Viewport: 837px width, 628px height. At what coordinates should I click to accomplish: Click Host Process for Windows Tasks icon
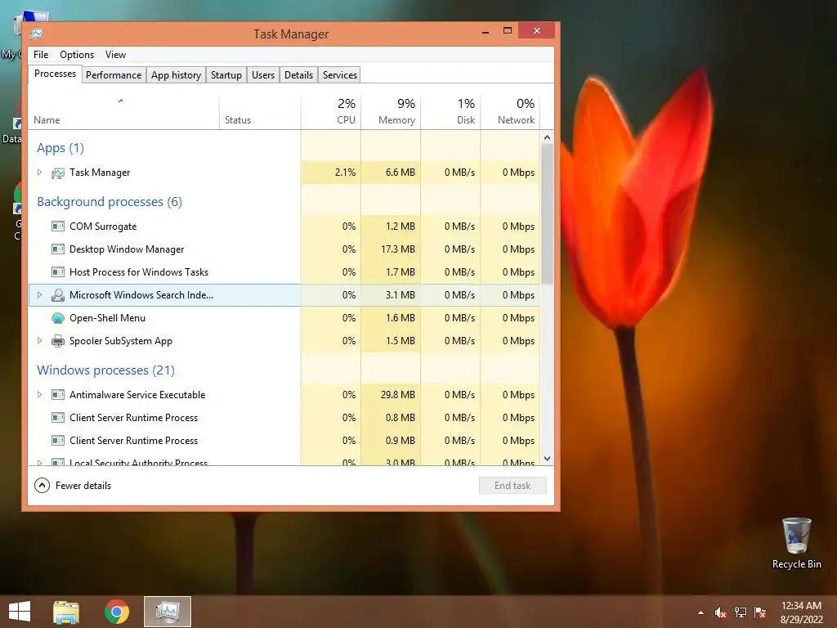(58, 272)
